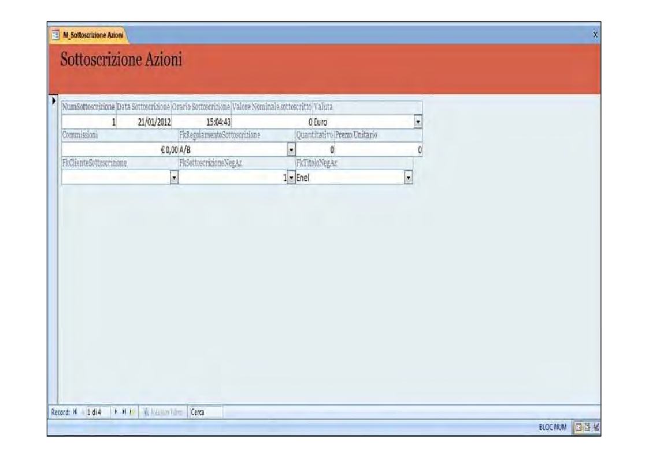The height and width of the screenshot is (458, 649).
Task: Click the Valore Nominale sottoscritto label
Action: pos(272,107)
